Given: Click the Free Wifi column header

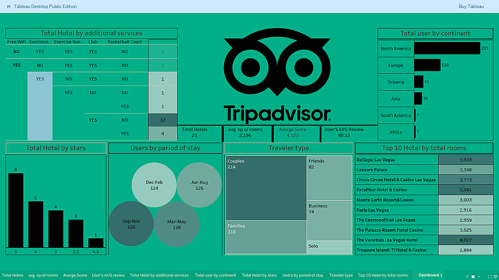Looking at the screenshot, I should point(16,42).
